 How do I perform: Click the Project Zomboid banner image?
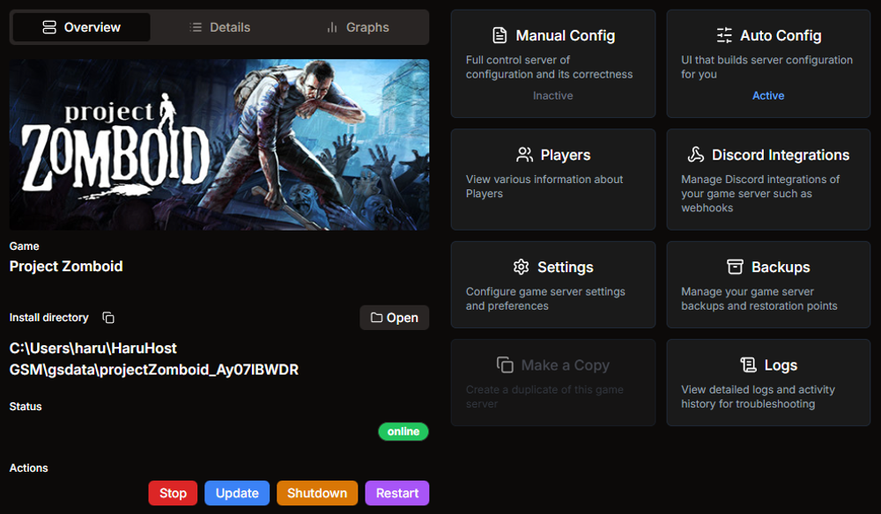[x=218, y=144]
